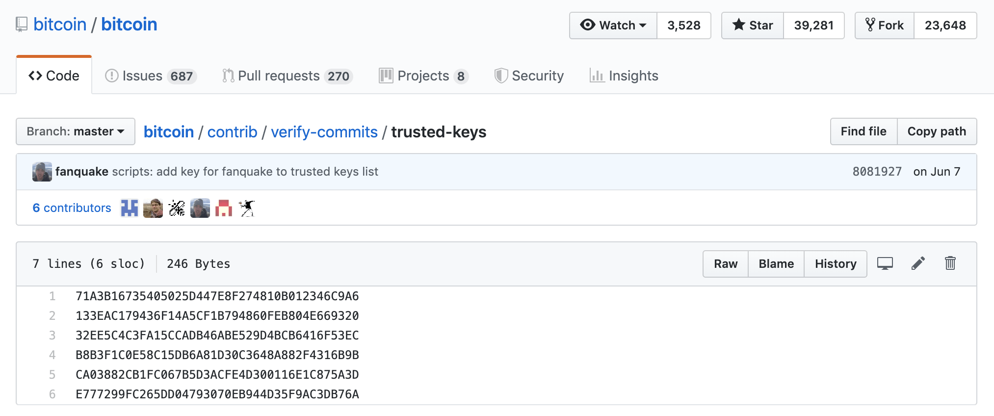Select line number 4
The width and height of the screenshot is (994, 416).
tap(52, 355)
